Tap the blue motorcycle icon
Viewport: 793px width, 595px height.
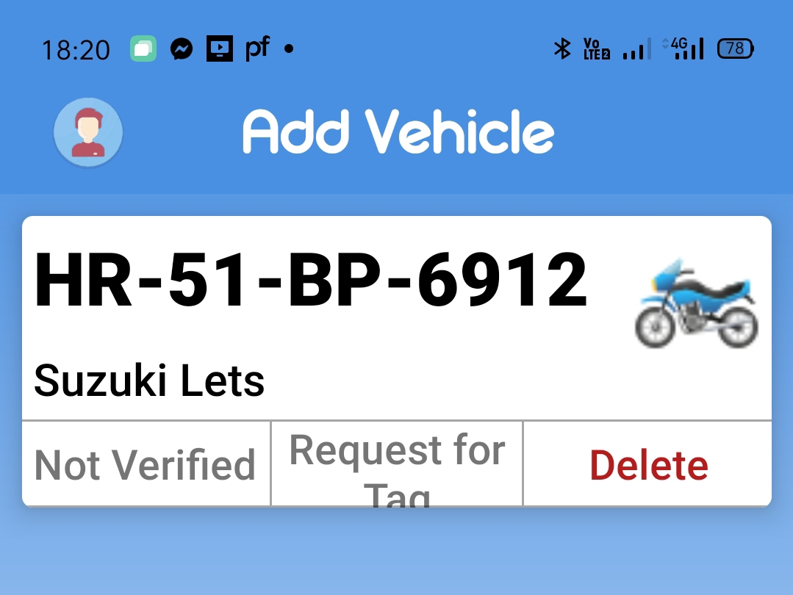697,303
